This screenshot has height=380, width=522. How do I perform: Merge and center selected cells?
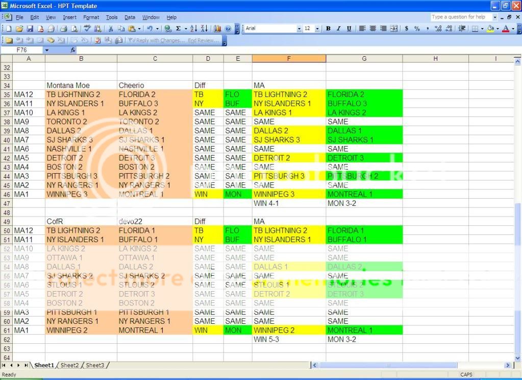394,29
